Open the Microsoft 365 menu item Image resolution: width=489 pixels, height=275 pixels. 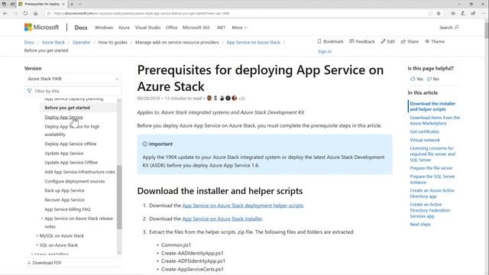tap(196, 27)
